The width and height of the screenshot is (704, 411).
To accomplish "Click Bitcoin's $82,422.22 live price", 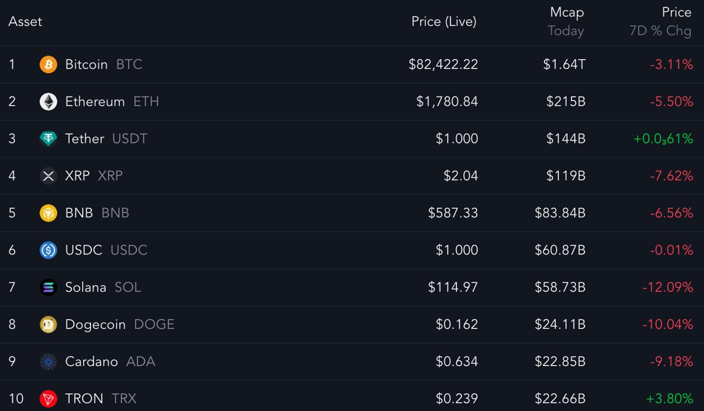I will [x=443, y=64].
